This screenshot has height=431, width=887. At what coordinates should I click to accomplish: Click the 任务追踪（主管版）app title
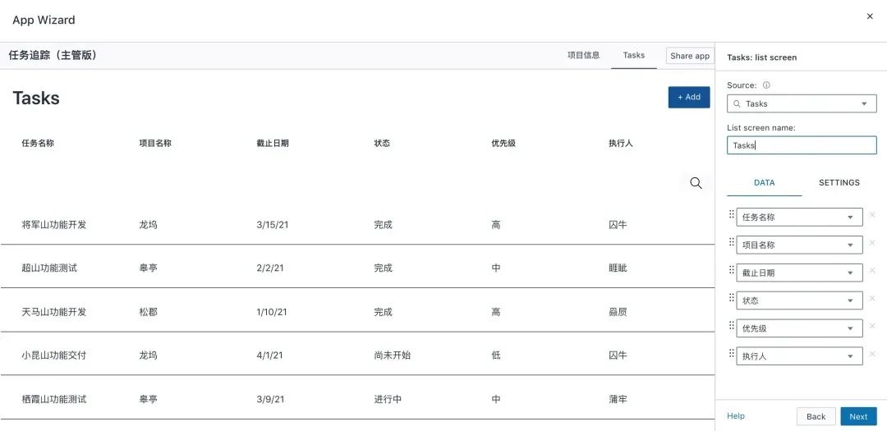[x=53, y=56]
